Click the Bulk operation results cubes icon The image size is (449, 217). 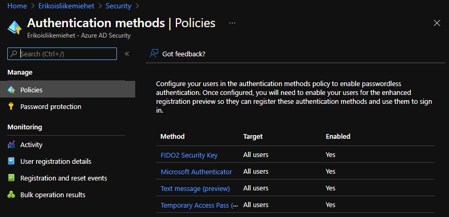tap(11, 195)
